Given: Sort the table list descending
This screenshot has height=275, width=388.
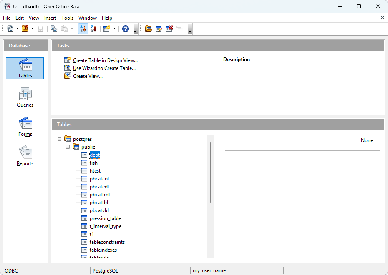Looking at the screenshot, I should (93, 28).
